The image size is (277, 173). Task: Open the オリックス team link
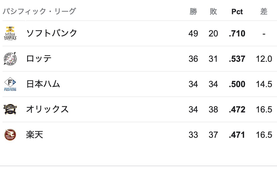(x=47, y=109)
